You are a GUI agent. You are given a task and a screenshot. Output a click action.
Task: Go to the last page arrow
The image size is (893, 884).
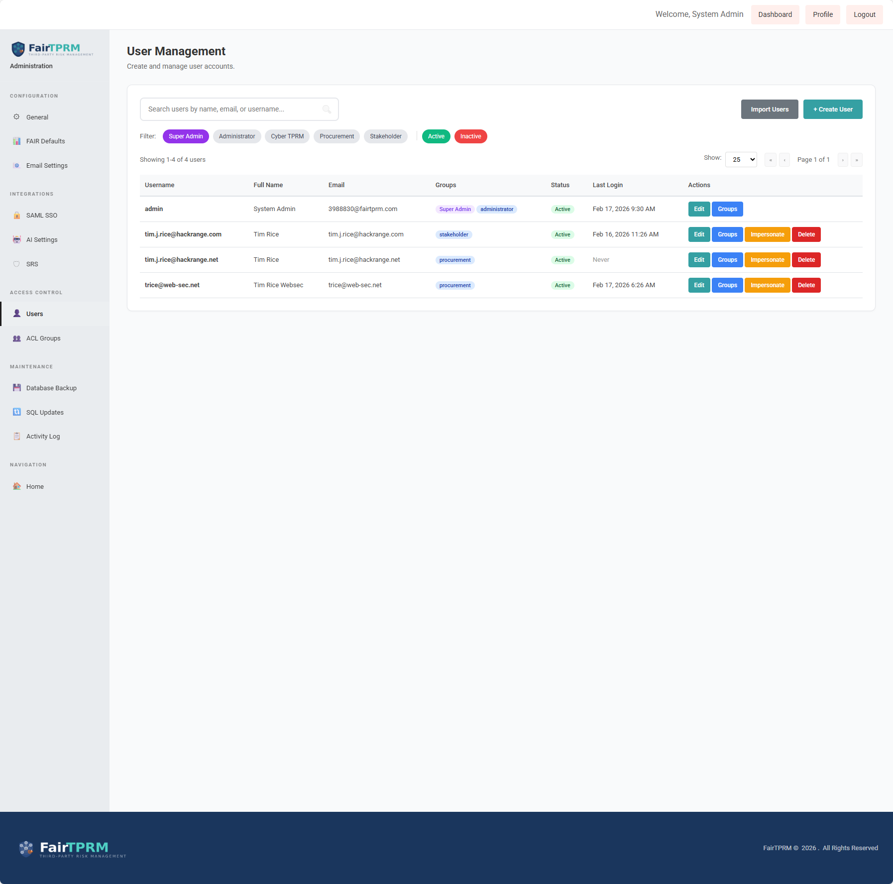pos(856,160)
